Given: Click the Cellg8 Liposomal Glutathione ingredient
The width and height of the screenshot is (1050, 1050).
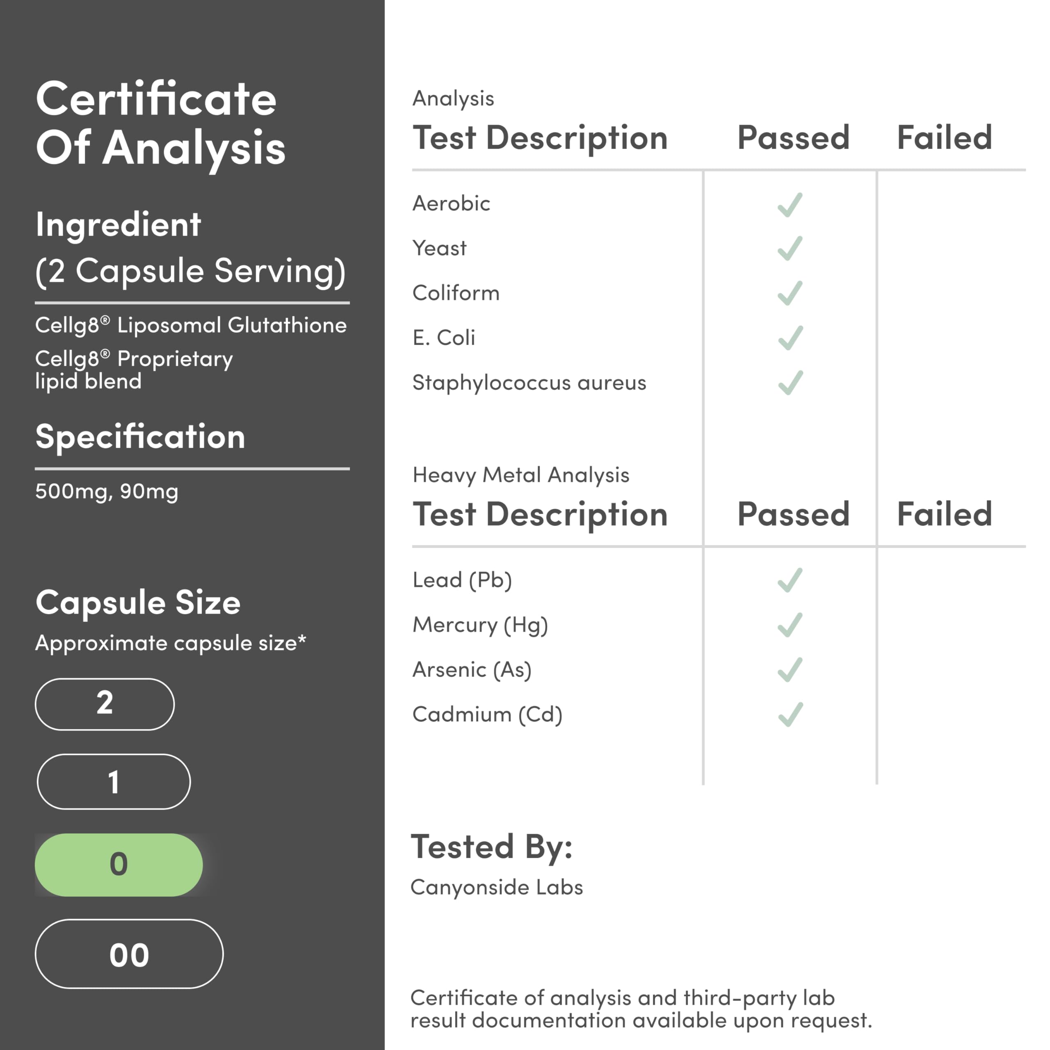Looking at the screenshot, I should coord(191,325).
